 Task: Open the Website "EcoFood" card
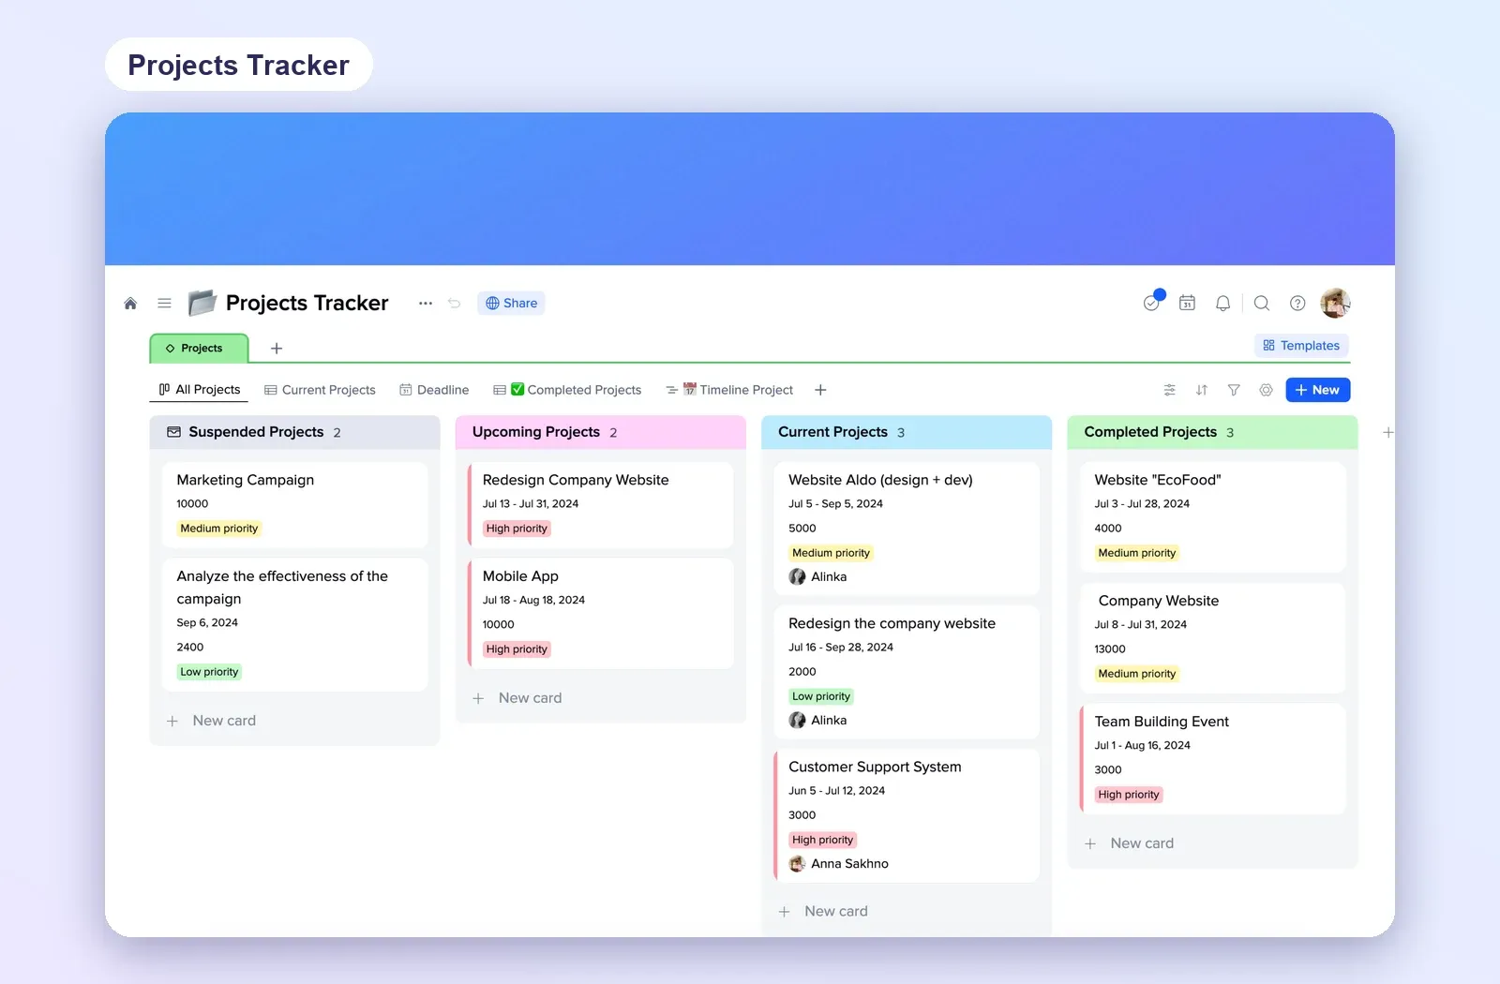click(x=1213, y=516)
